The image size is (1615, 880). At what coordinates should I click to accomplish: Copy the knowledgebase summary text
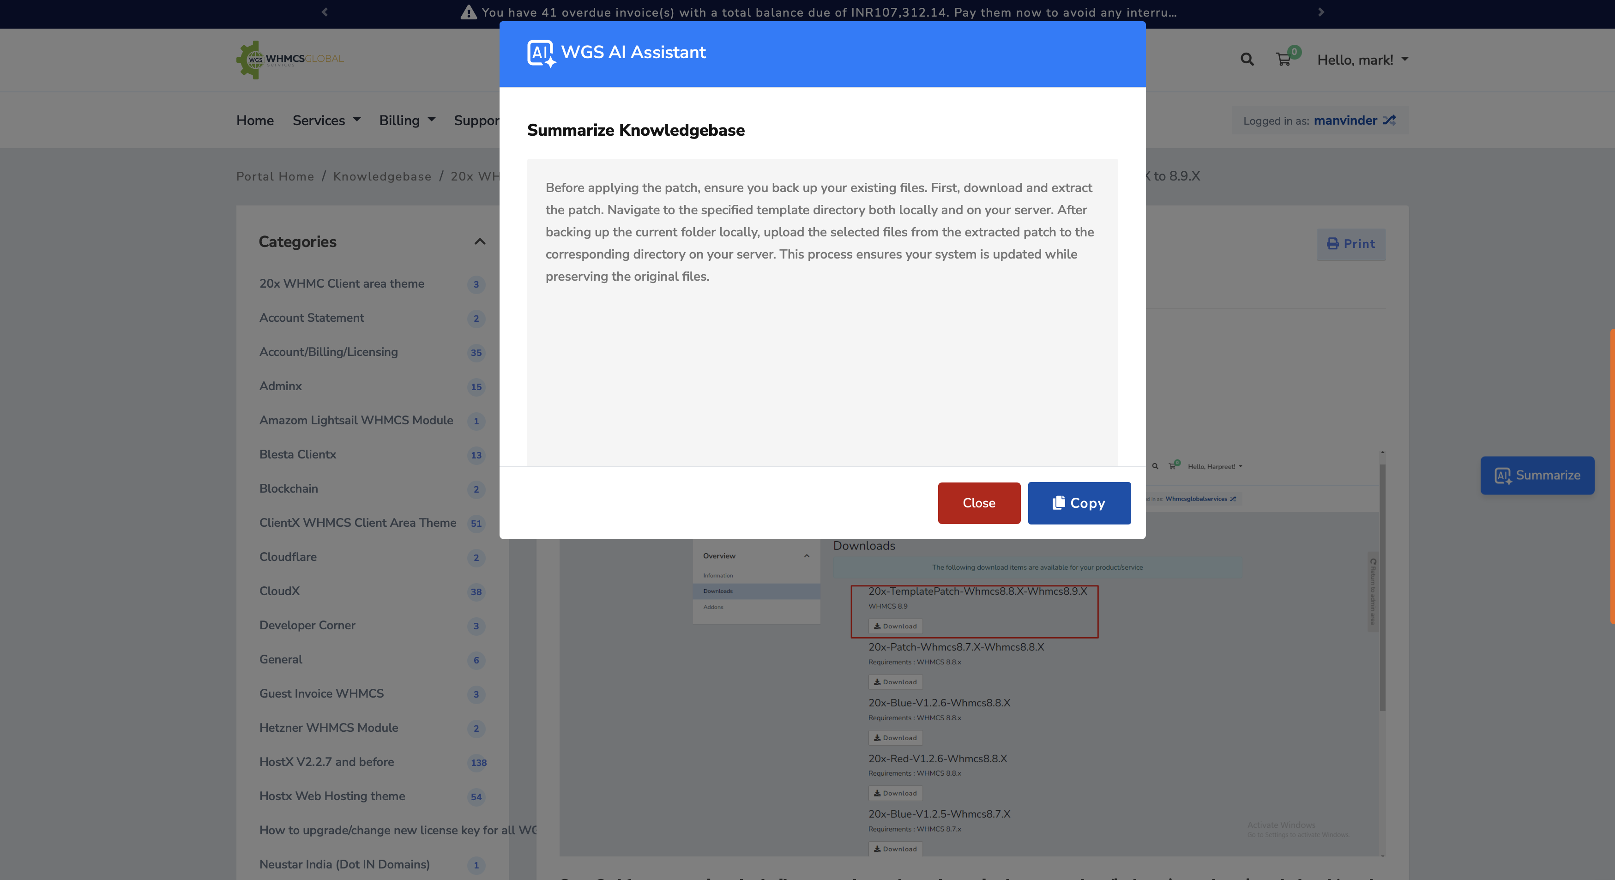click(1079, 503)
